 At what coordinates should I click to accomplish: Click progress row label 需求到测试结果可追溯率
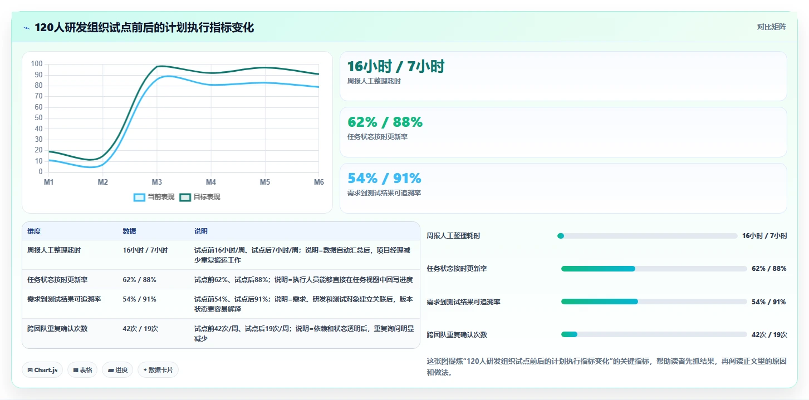point(463,302)
